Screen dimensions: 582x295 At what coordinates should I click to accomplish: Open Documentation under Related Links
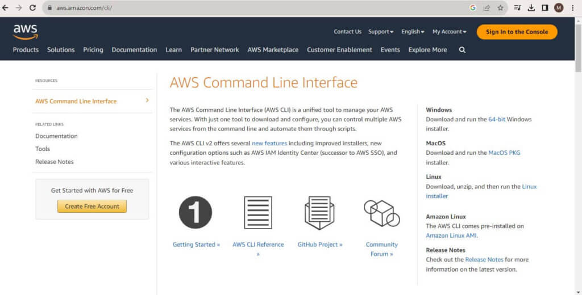[x=56, y=136]
